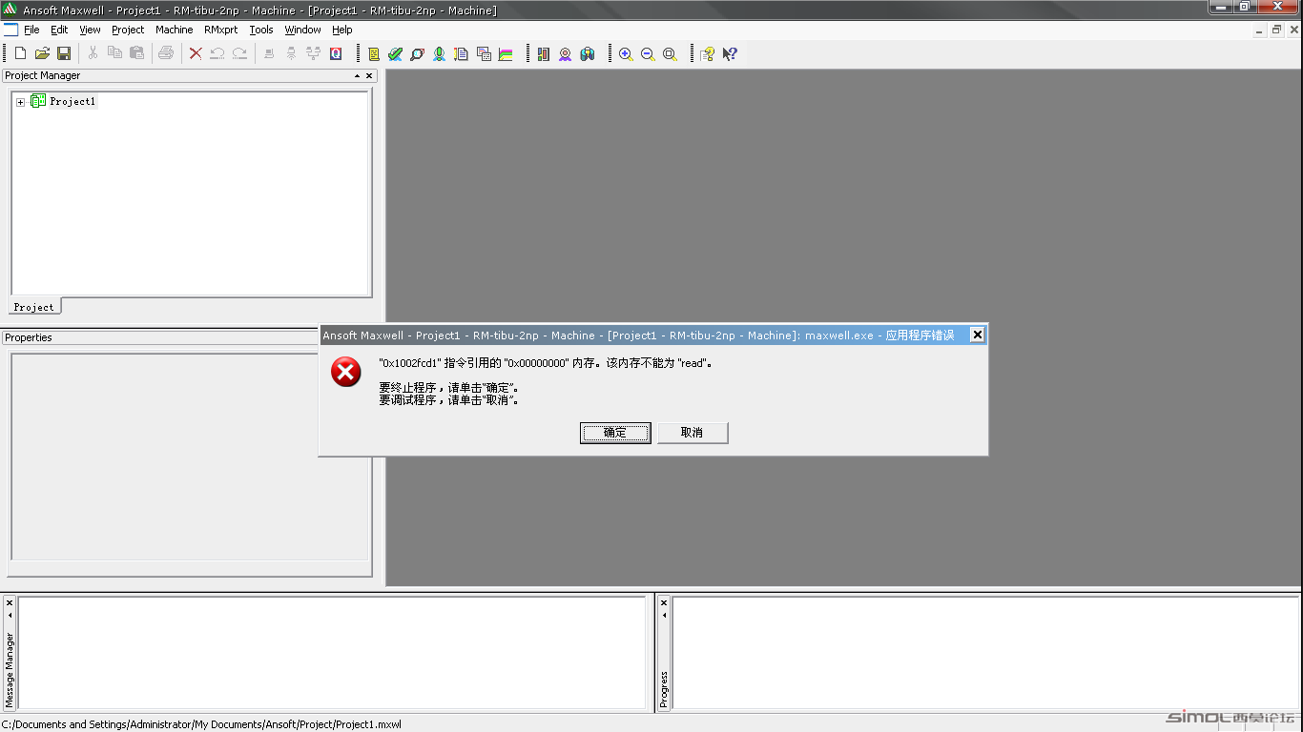Restore the inner document window
The image size is (1303, 732).
[1276, 30]
